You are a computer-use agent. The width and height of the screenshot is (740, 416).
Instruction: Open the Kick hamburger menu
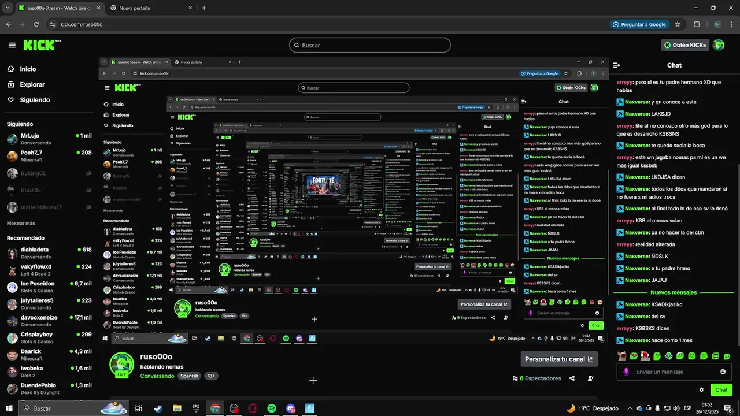click(12, 45)
